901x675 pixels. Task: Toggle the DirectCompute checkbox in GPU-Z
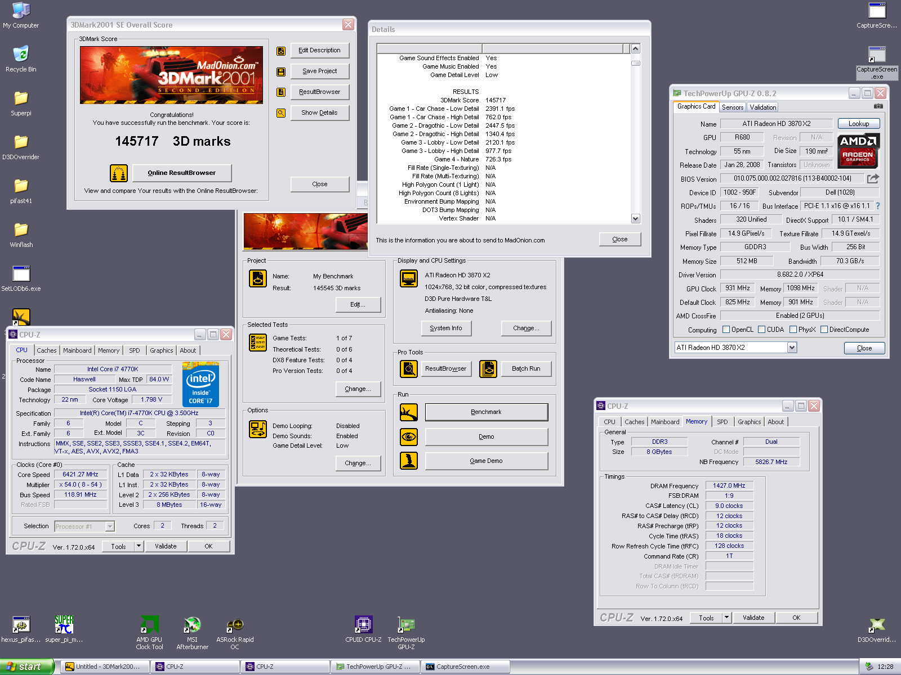(x=824, y=330)
